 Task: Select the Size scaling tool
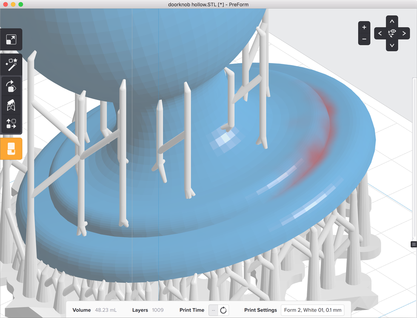[11, 40]
